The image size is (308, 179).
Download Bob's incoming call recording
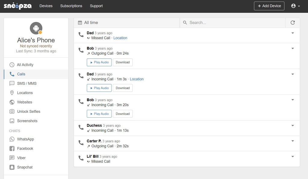(122, 114)
